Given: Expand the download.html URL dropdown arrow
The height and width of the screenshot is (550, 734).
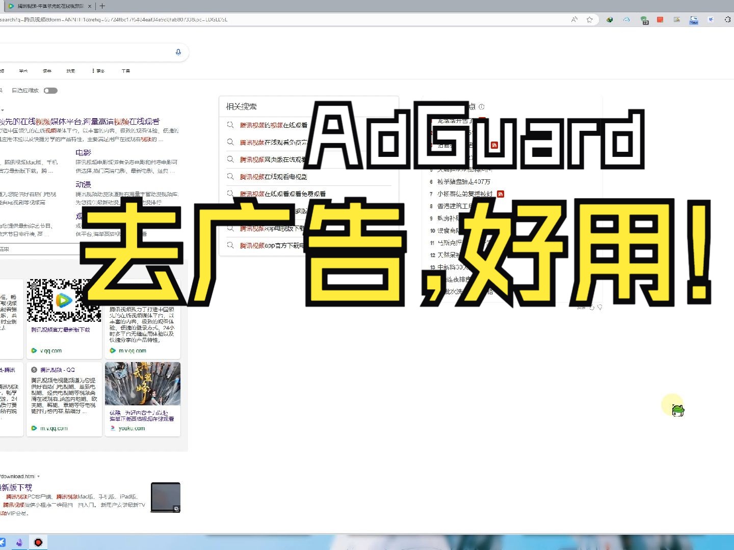Looking at the screenshot, I should pyautogui.click(x=38, y=477).
